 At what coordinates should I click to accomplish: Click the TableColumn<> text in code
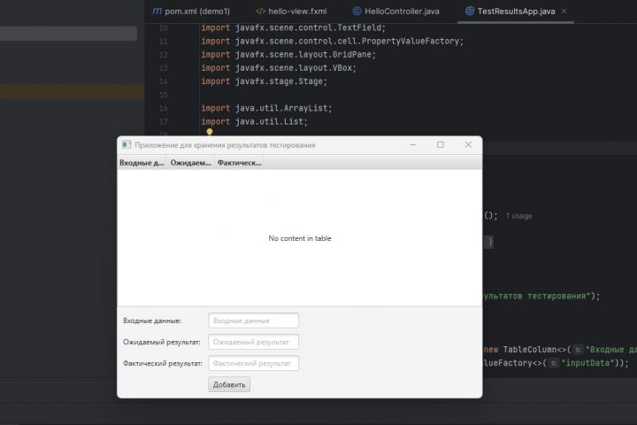click(x=533, y=350)
